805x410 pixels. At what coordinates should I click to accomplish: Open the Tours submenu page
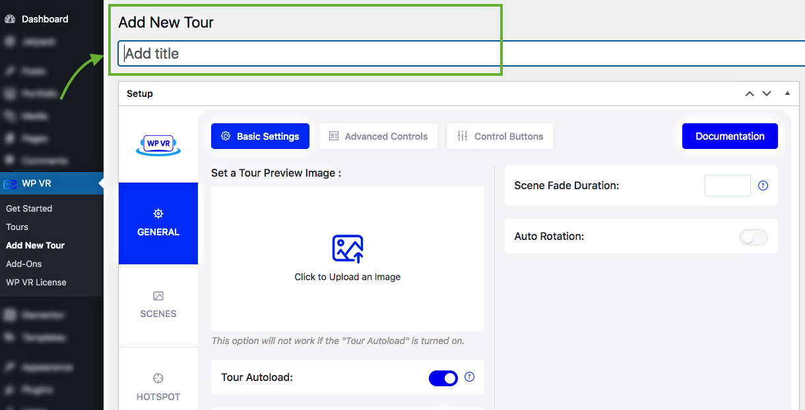17,227
